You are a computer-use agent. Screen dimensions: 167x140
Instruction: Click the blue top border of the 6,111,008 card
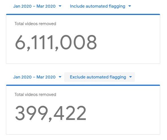[83, 14]
